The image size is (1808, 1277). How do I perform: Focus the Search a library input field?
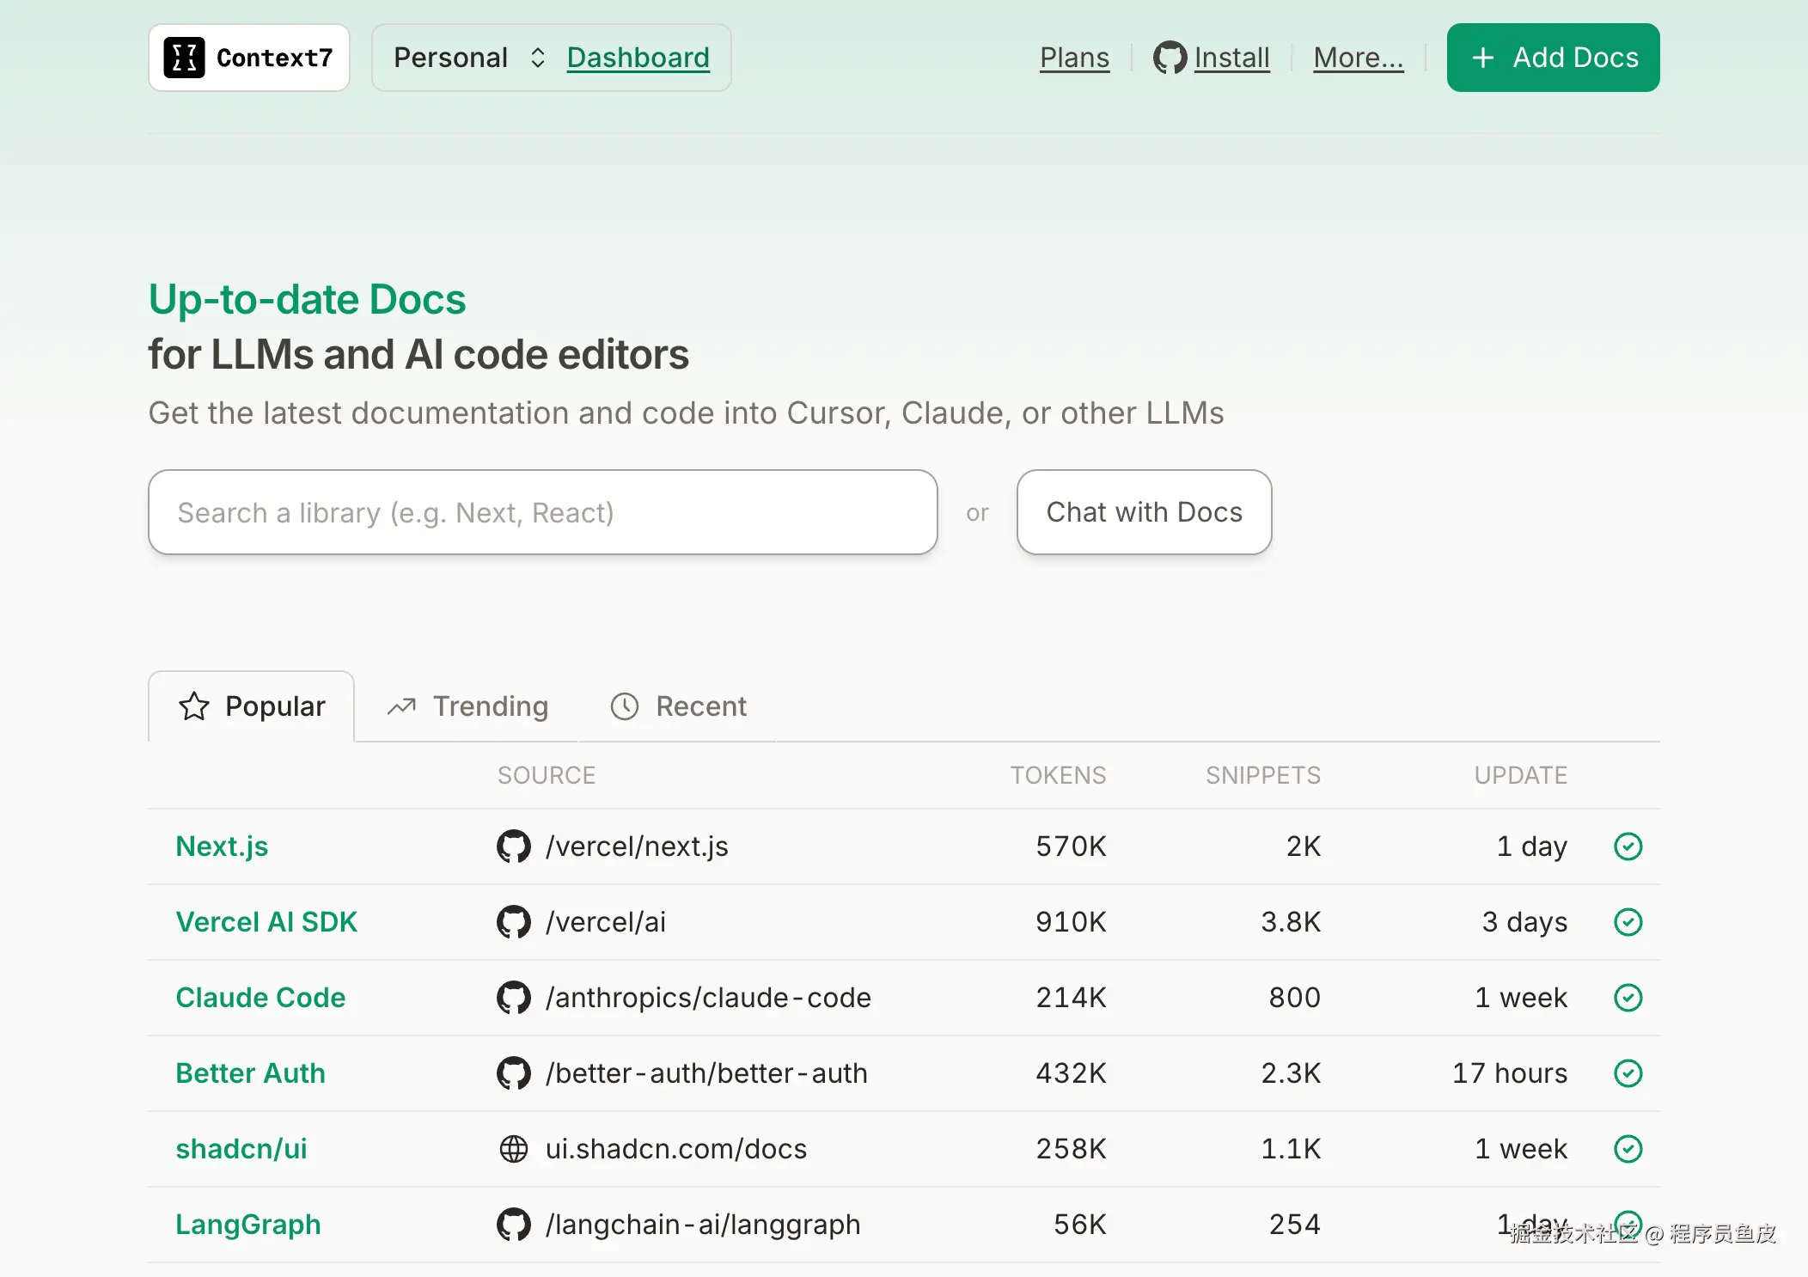click(x=542, y=512)
